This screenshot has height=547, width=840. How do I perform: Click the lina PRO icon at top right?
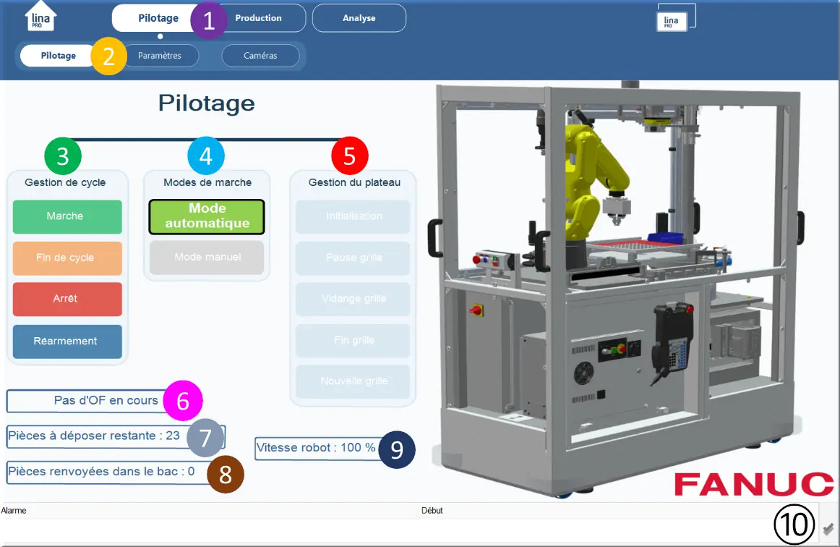[674, 22]
